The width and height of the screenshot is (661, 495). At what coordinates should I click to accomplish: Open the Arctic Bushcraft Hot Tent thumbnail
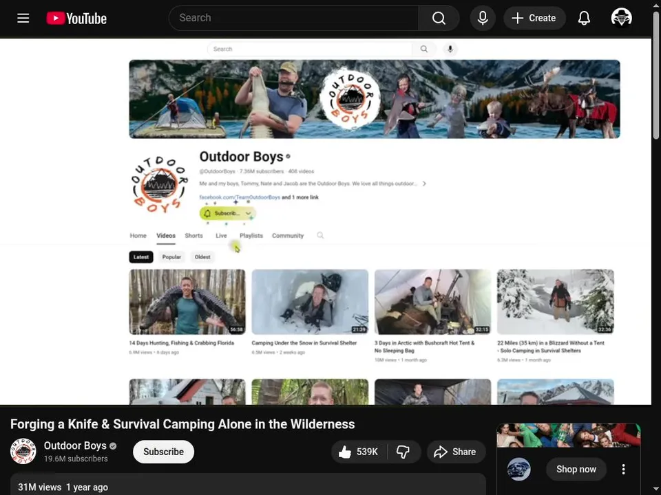[x=432, y=302]
